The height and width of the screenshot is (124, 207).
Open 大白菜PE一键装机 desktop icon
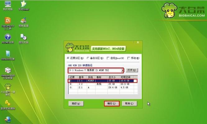pyautogui.click(x=8, y=90)
